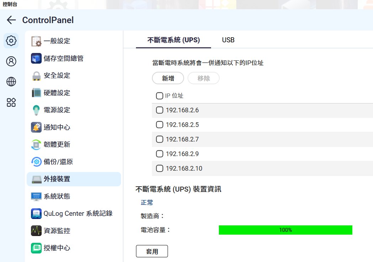Screen dimensions: 373x262
Task: Open the network globe category icon
Action: click(x=11, y=82)
